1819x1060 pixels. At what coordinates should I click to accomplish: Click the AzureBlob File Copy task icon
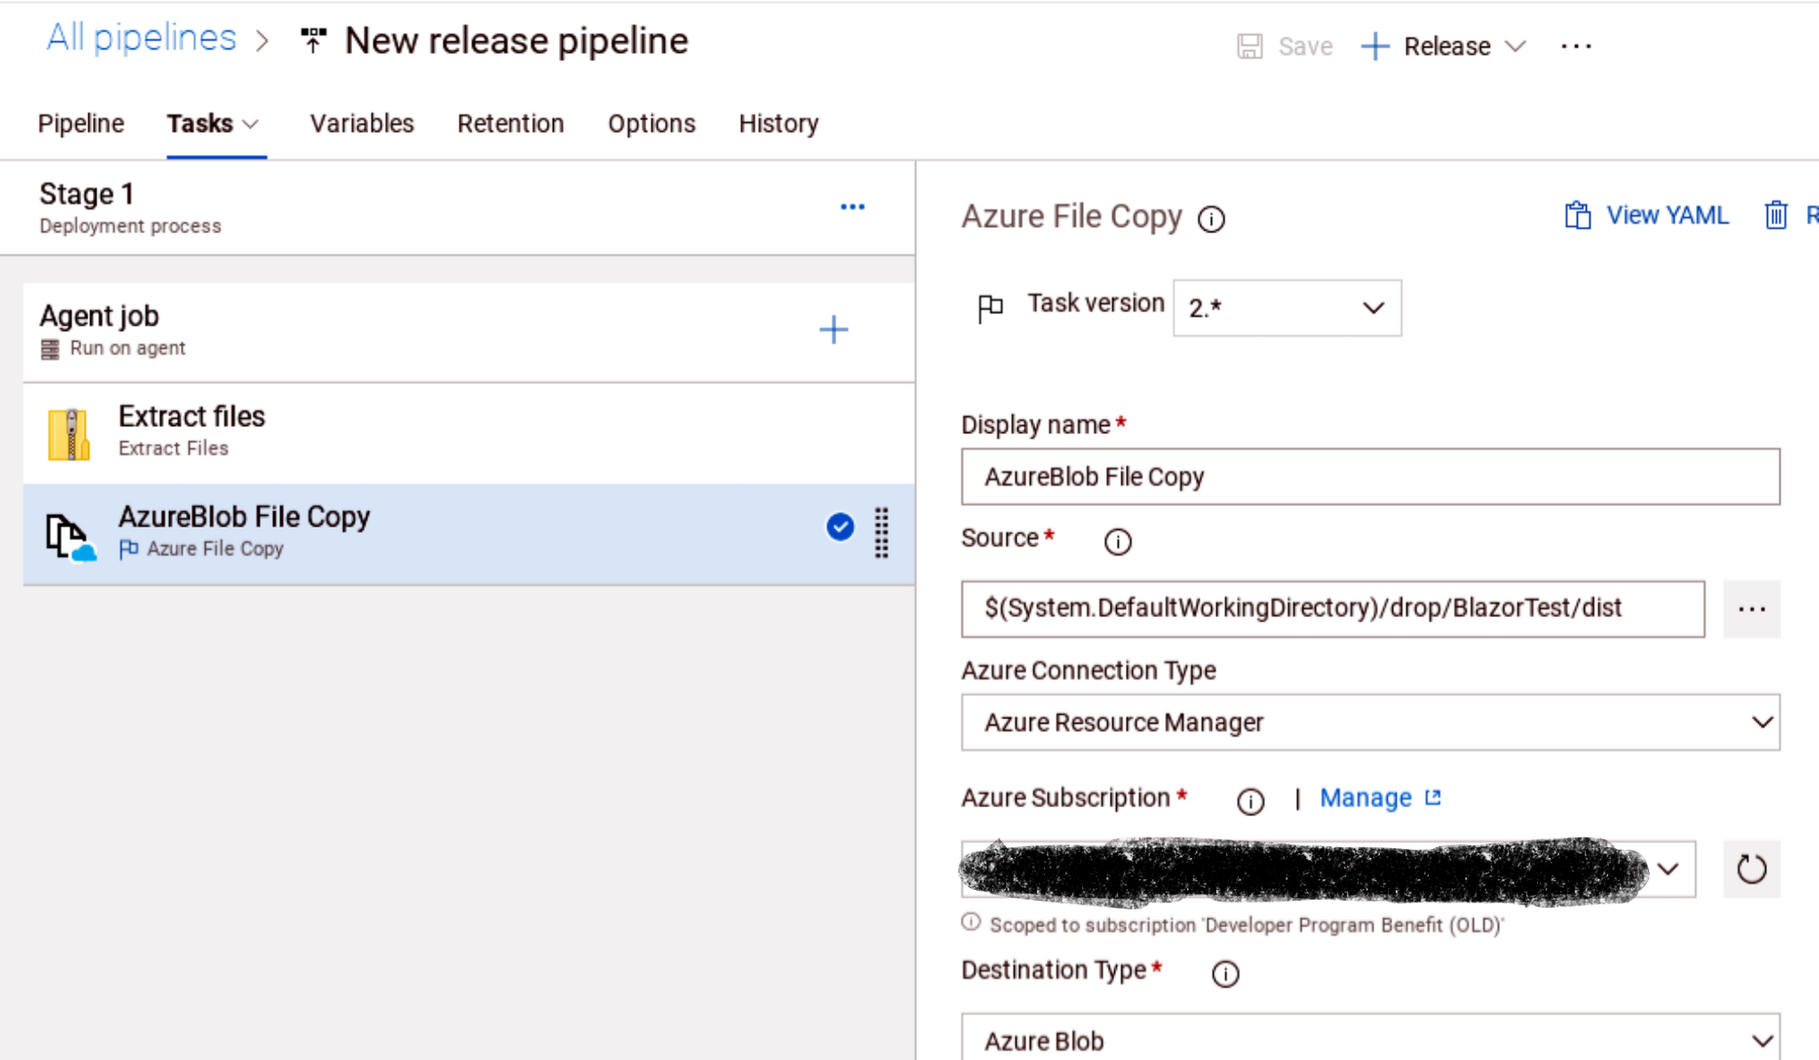70,536
